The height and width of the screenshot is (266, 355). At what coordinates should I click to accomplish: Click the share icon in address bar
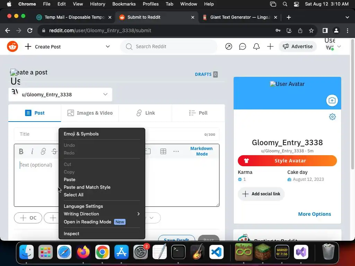[x=300, y=30]
